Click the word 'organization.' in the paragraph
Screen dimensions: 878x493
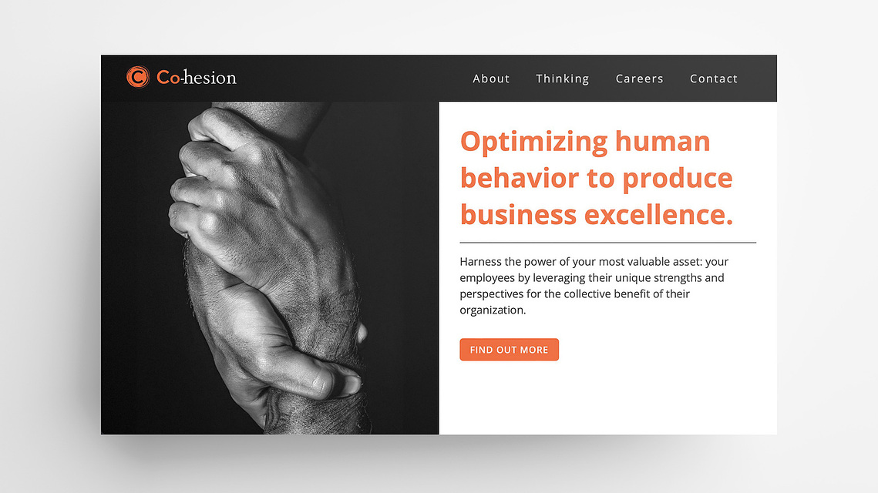coord(493,310)
